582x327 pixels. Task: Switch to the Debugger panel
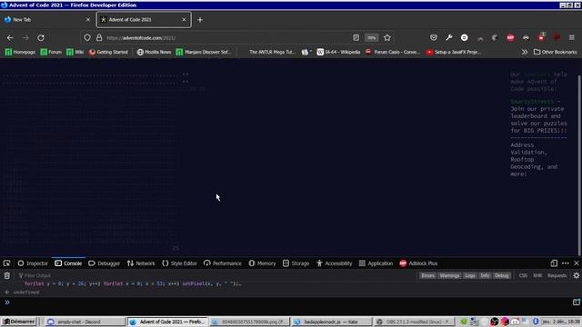[105, 263]
